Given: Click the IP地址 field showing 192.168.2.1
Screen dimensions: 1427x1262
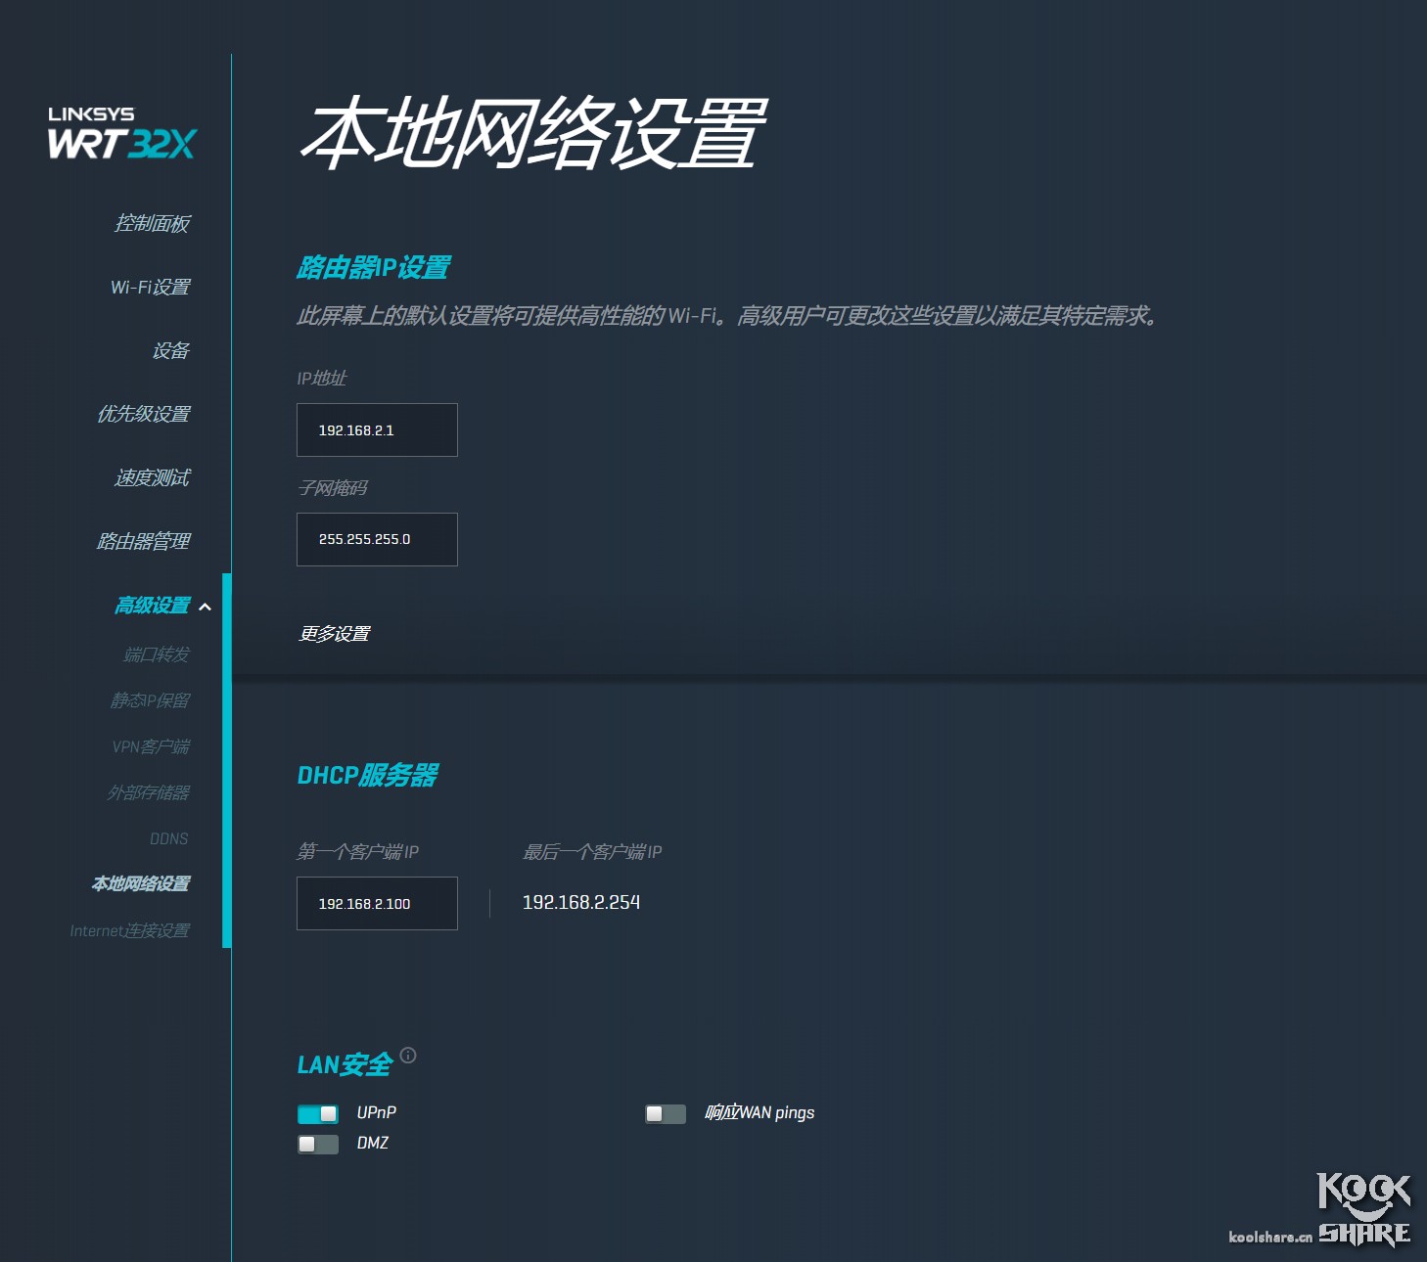Looking at the screenshot, I should click(x=377, y=429).
